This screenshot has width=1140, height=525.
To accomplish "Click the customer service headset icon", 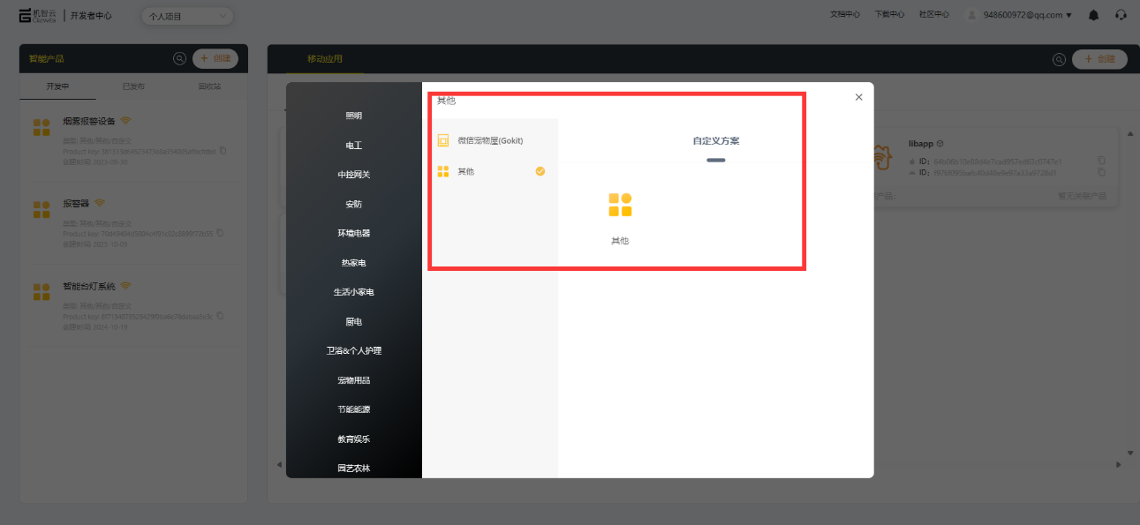I will click(x=1121, y=14).
